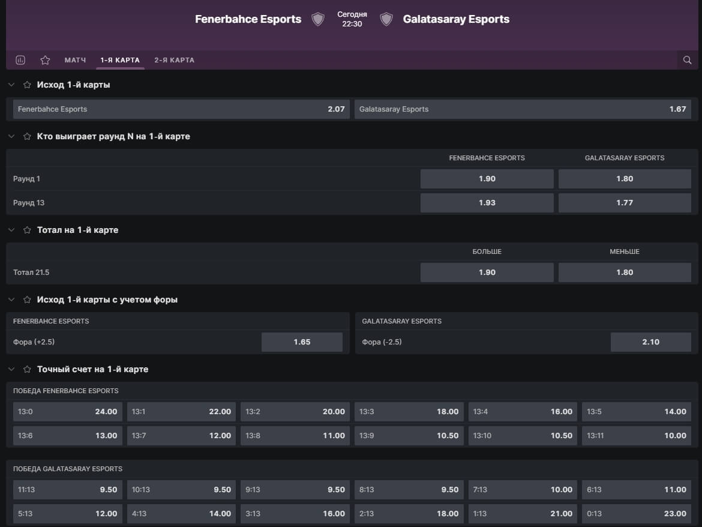Choose exact score 13:0 at 24.00
The height and width of the screenshot is (527, 702).
pos(68,412)
